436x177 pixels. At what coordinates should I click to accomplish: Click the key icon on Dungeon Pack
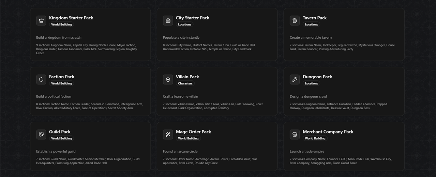point(295,79)
